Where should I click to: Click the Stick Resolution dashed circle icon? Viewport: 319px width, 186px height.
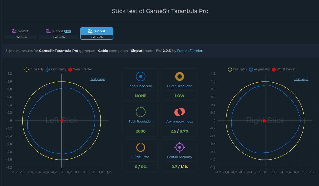(x=141, y=112)
